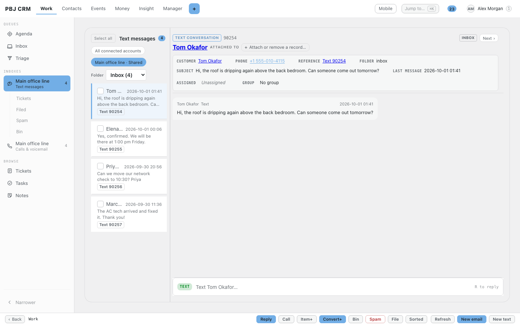Open the Bin subfolder

pyautogui.click(x=19, y=132)
